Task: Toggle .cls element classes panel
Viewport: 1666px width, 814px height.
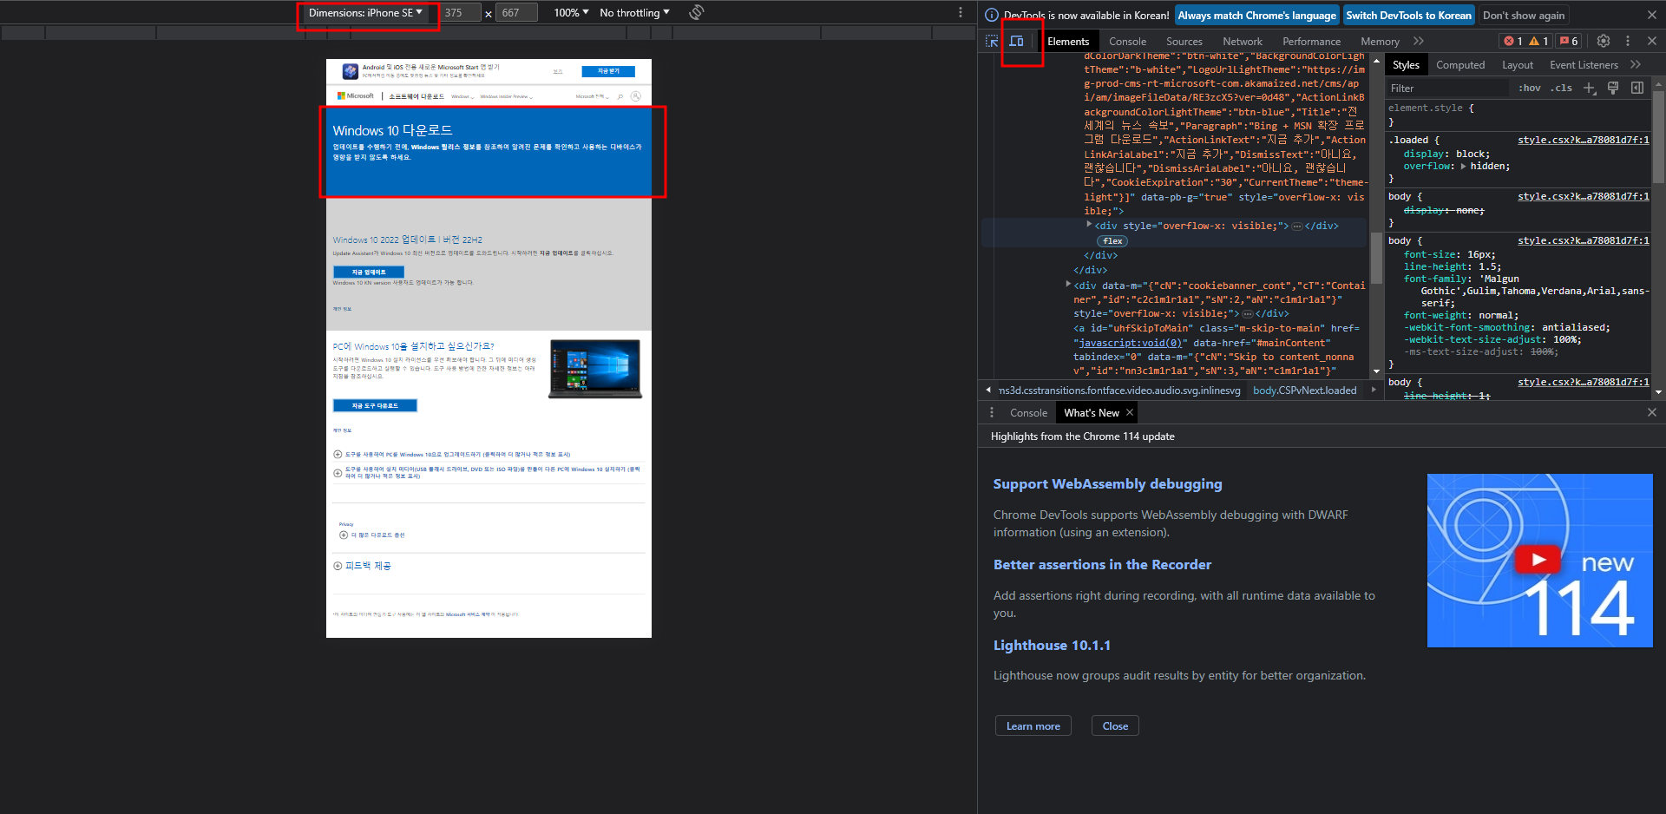Action: [1563, 88]
